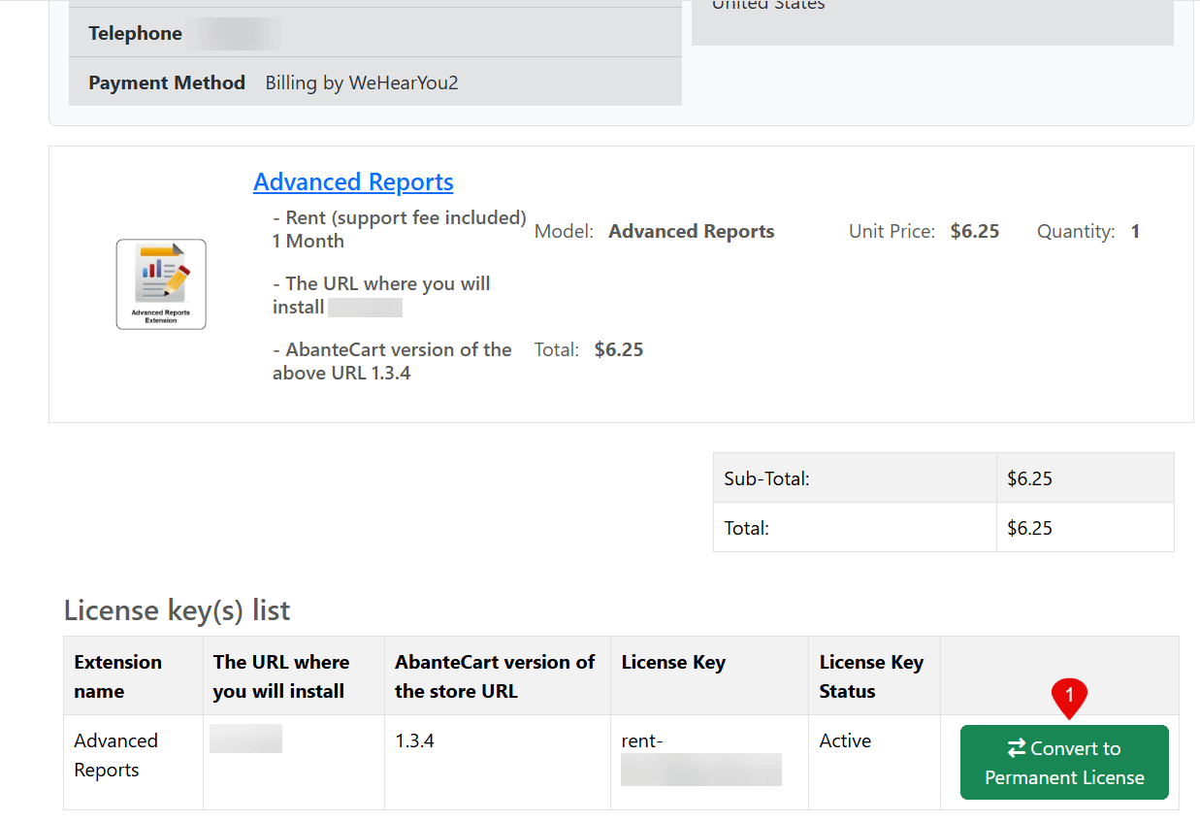The image size is (1200, 822).
Task: Click the Unit Price $6.25 value
Action: (974, 231)
